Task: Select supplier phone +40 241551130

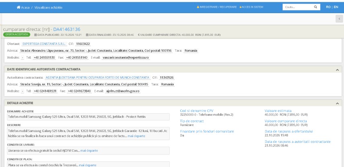Action: point(44,57)
